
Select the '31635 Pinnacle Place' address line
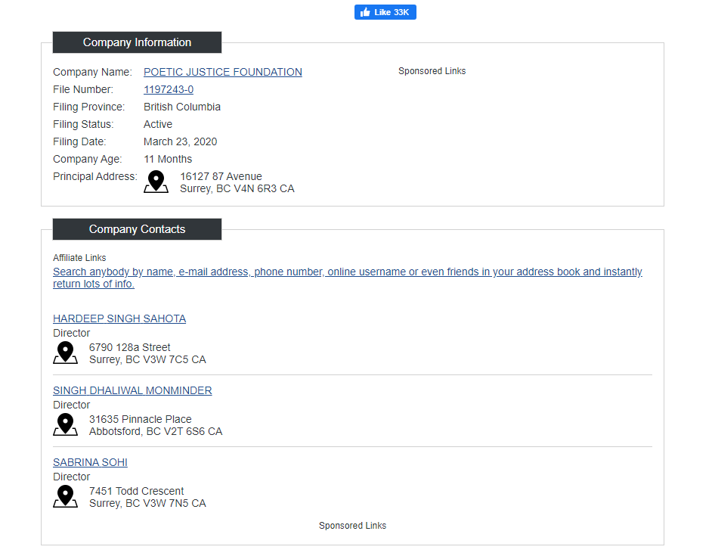[x=141, y=419]
